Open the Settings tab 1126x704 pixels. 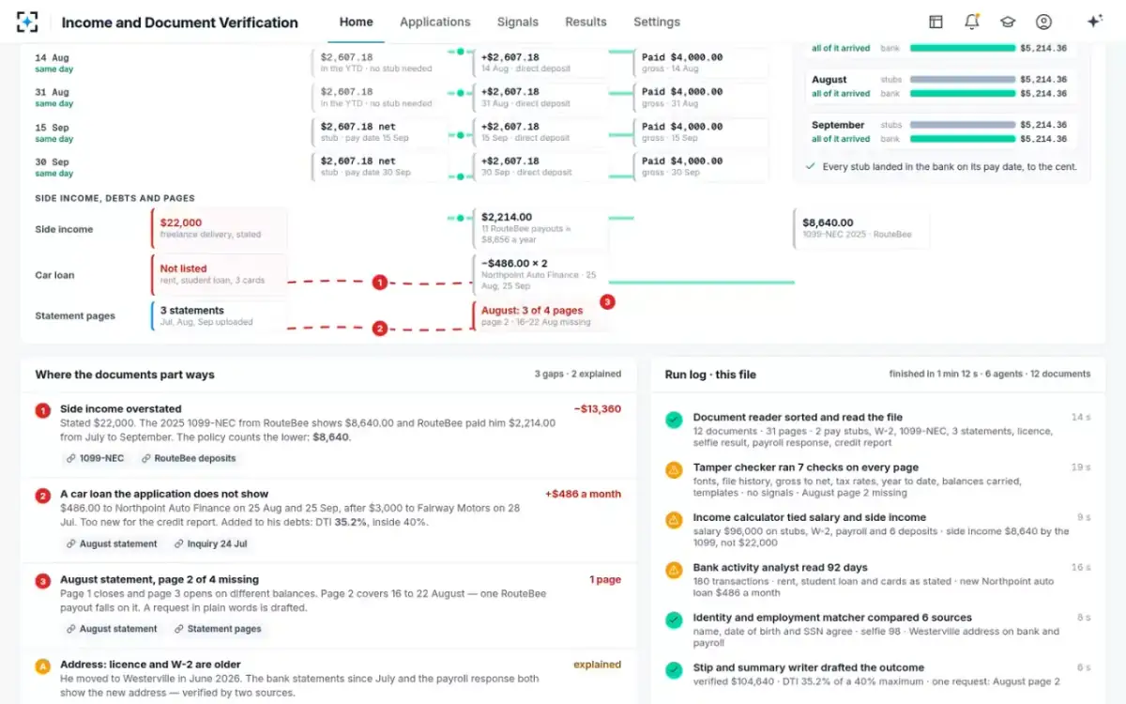[657, 22]
